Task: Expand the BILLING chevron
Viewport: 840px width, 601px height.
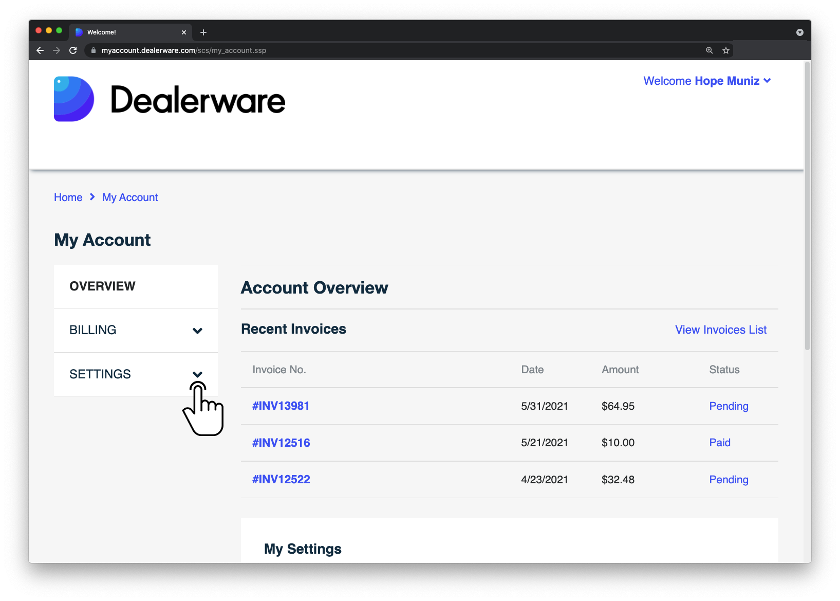Action: (197, 331)
